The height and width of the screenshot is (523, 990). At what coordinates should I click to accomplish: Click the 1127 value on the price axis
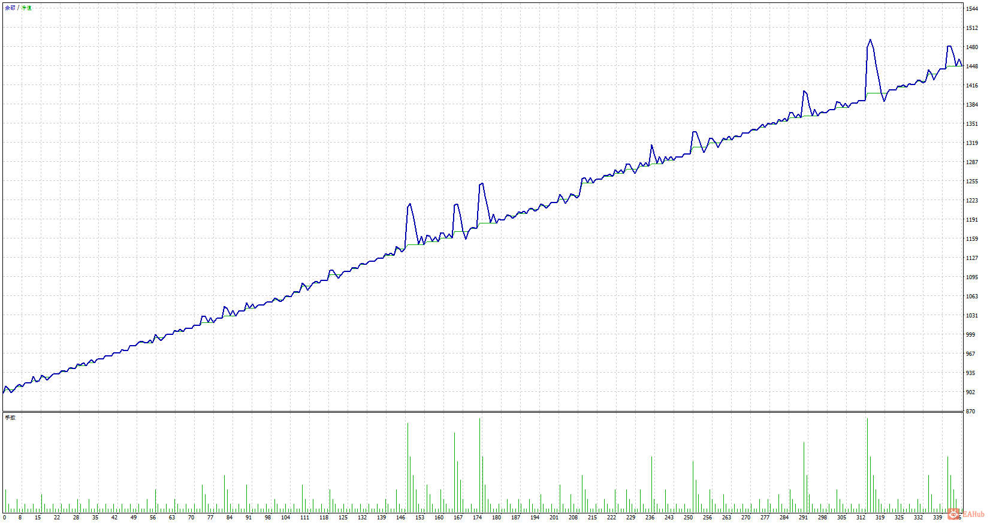click(x=972, y=258)
